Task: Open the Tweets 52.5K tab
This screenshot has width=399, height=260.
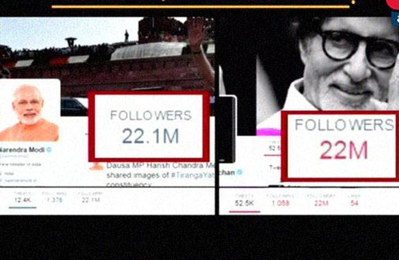Action: click(244, 200)
